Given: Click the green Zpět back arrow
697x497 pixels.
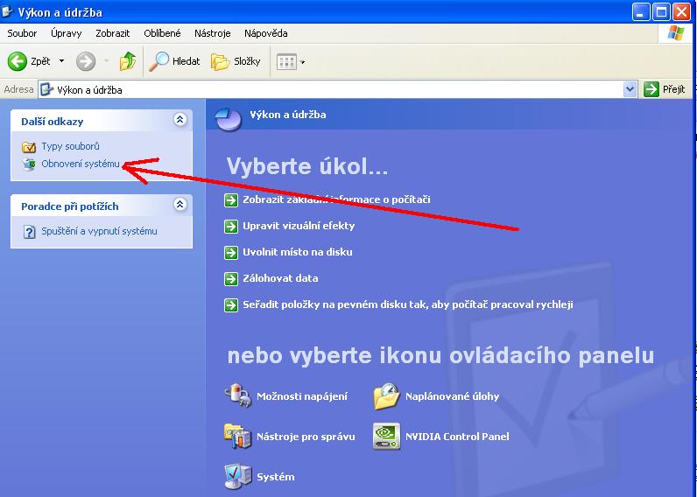Looking at the screenshot, I should [x=18, y=61].
